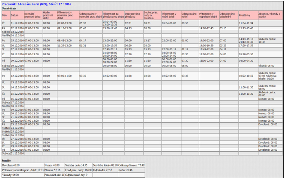Click summary cell 'Dovolená 40:00'
Viewport: 285px width, 179px height.
(23, 165)
